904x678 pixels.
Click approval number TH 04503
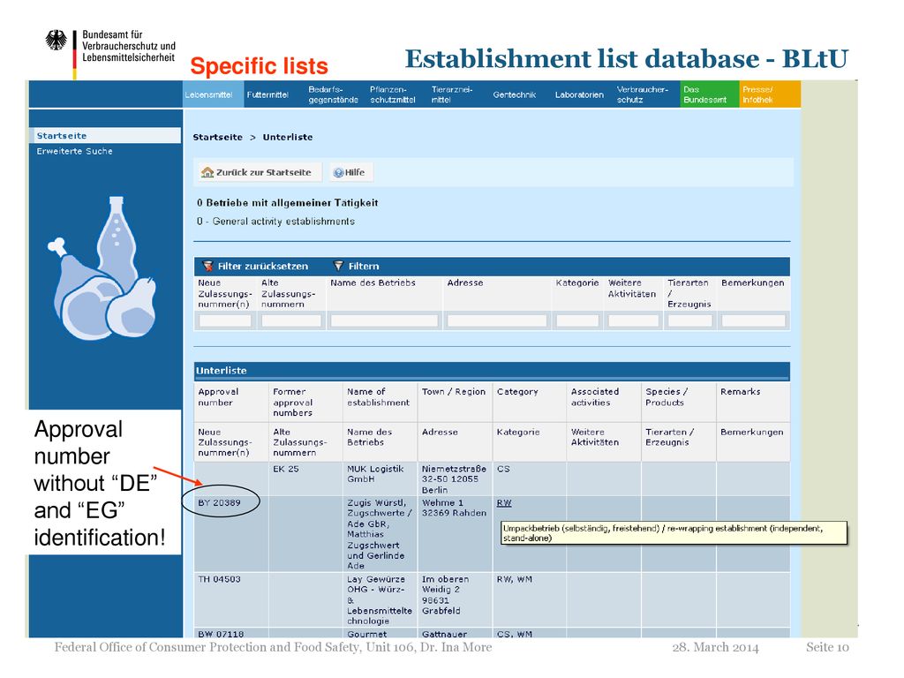pyautogui.click(x=219, y=579)
